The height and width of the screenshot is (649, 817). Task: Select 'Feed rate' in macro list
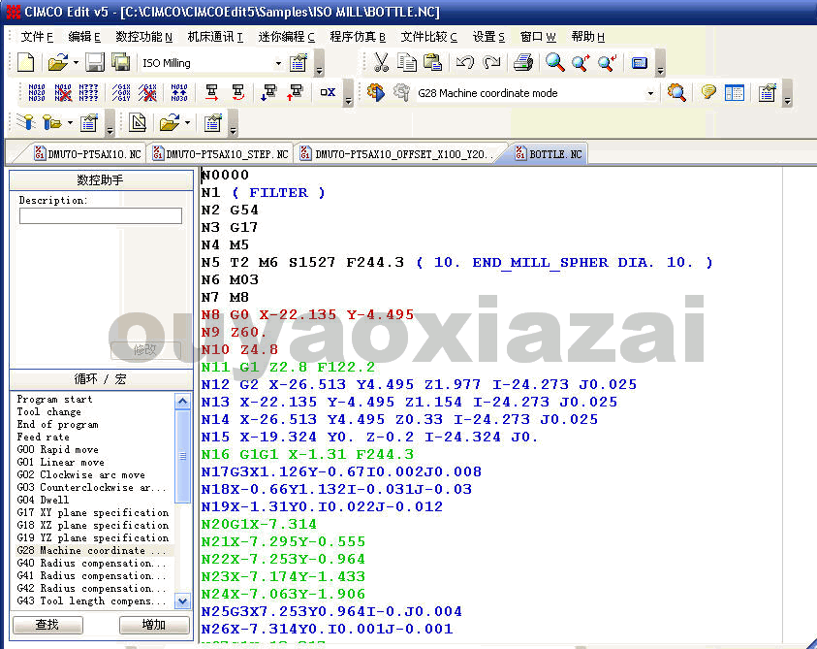coord(43,437)
